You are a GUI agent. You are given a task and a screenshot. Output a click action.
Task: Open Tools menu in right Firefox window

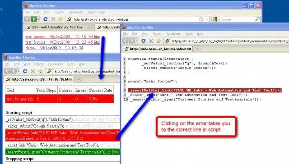(x=189, y=34)
